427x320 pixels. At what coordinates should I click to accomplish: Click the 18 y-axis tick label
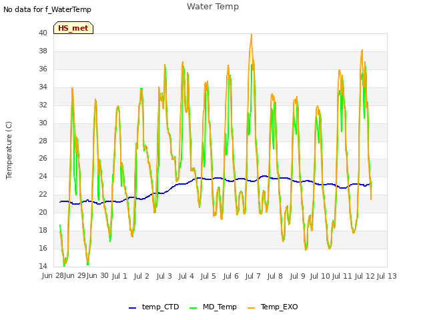click(x=43, y=230)
